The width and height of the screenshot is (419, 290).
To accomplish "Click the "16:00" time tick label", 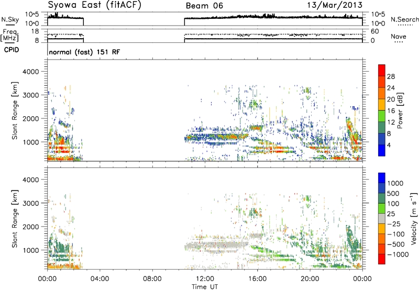I will 257,279.
